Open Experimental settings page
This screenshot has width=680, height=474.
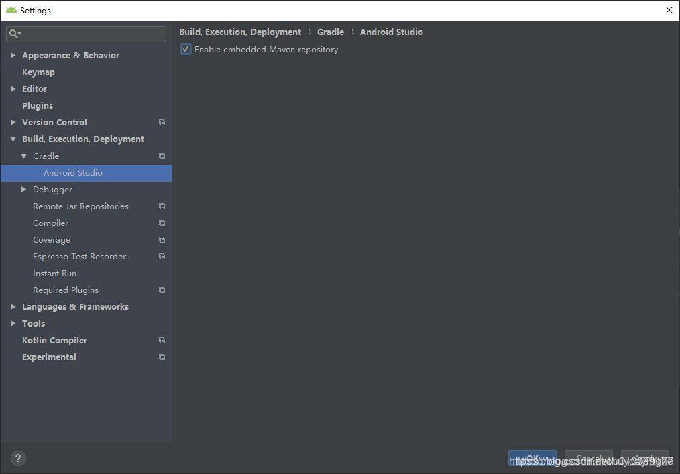tap(49, 357)
